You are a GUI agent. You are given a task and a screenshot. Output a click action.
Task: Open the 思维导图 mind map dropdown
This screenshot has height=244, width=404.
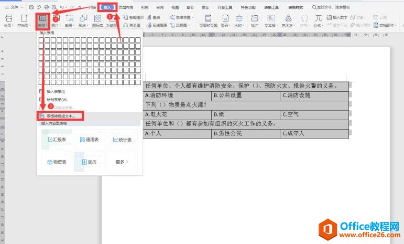point(182,17)
